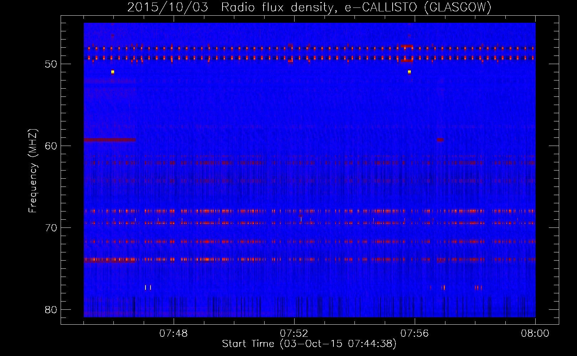Click the "Frequency (MHZ)" vertical axis label

[33, 171]
